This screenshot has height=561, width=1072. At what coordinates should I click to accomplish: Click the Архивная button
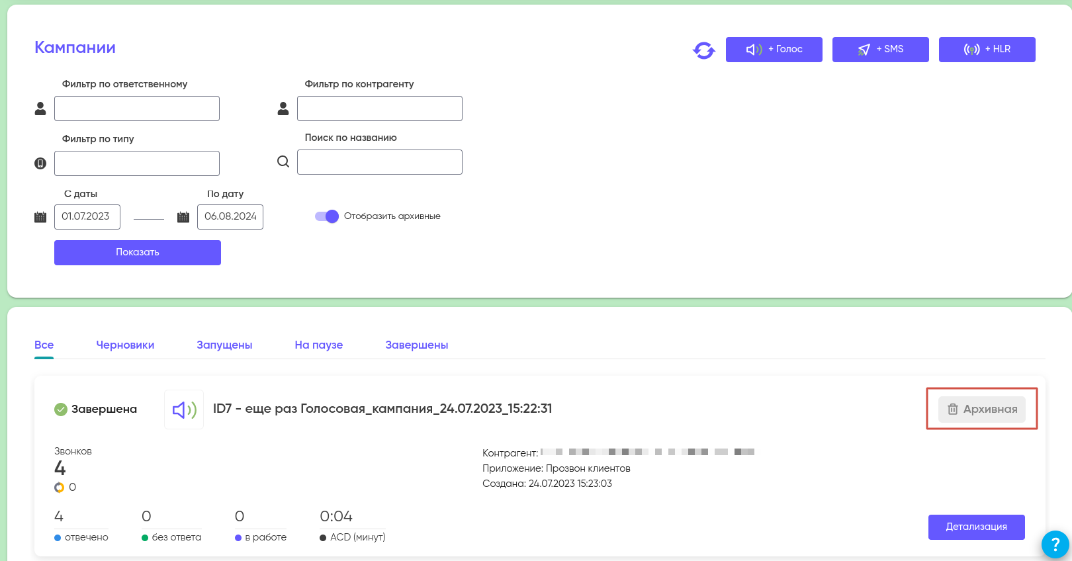pos(982,410)
